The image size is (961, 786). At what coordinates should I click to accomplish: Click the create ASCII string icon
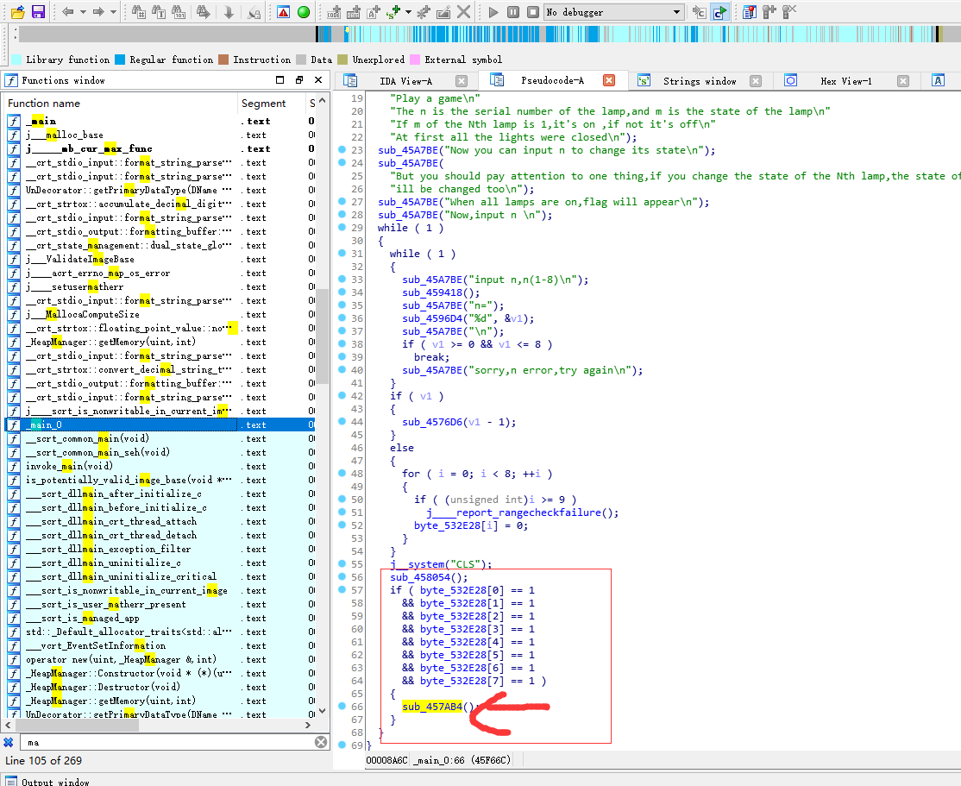pos(374,12)
